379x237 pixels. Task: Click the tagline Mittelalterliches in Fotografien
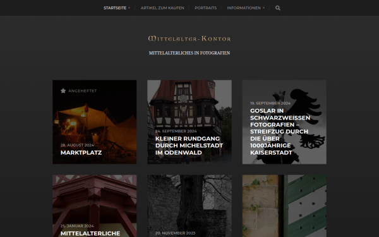189,53
